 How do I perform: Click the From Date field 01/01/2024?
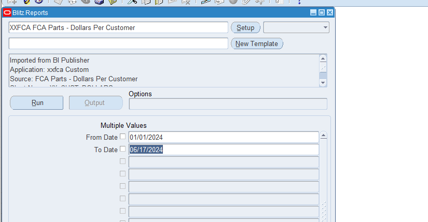coord(224,137)
